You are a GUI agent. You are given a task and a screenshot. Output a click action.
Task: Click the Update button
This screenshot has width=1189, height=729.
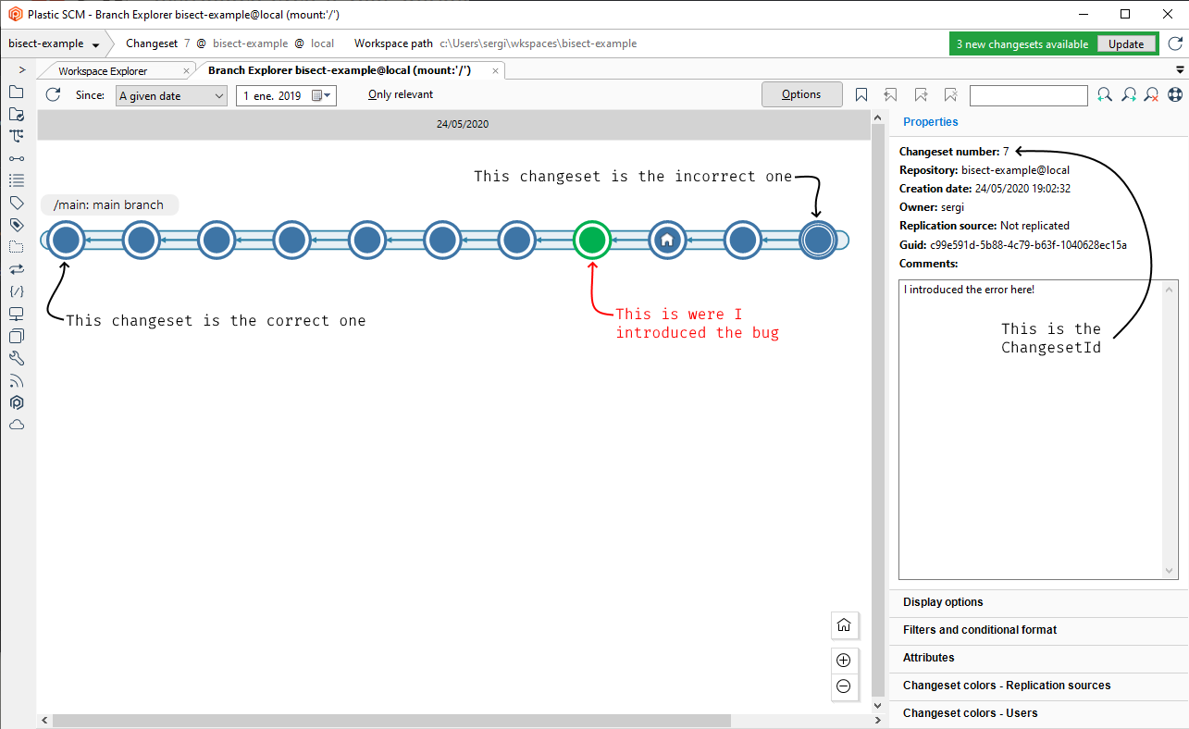[x=1126, y=43]
